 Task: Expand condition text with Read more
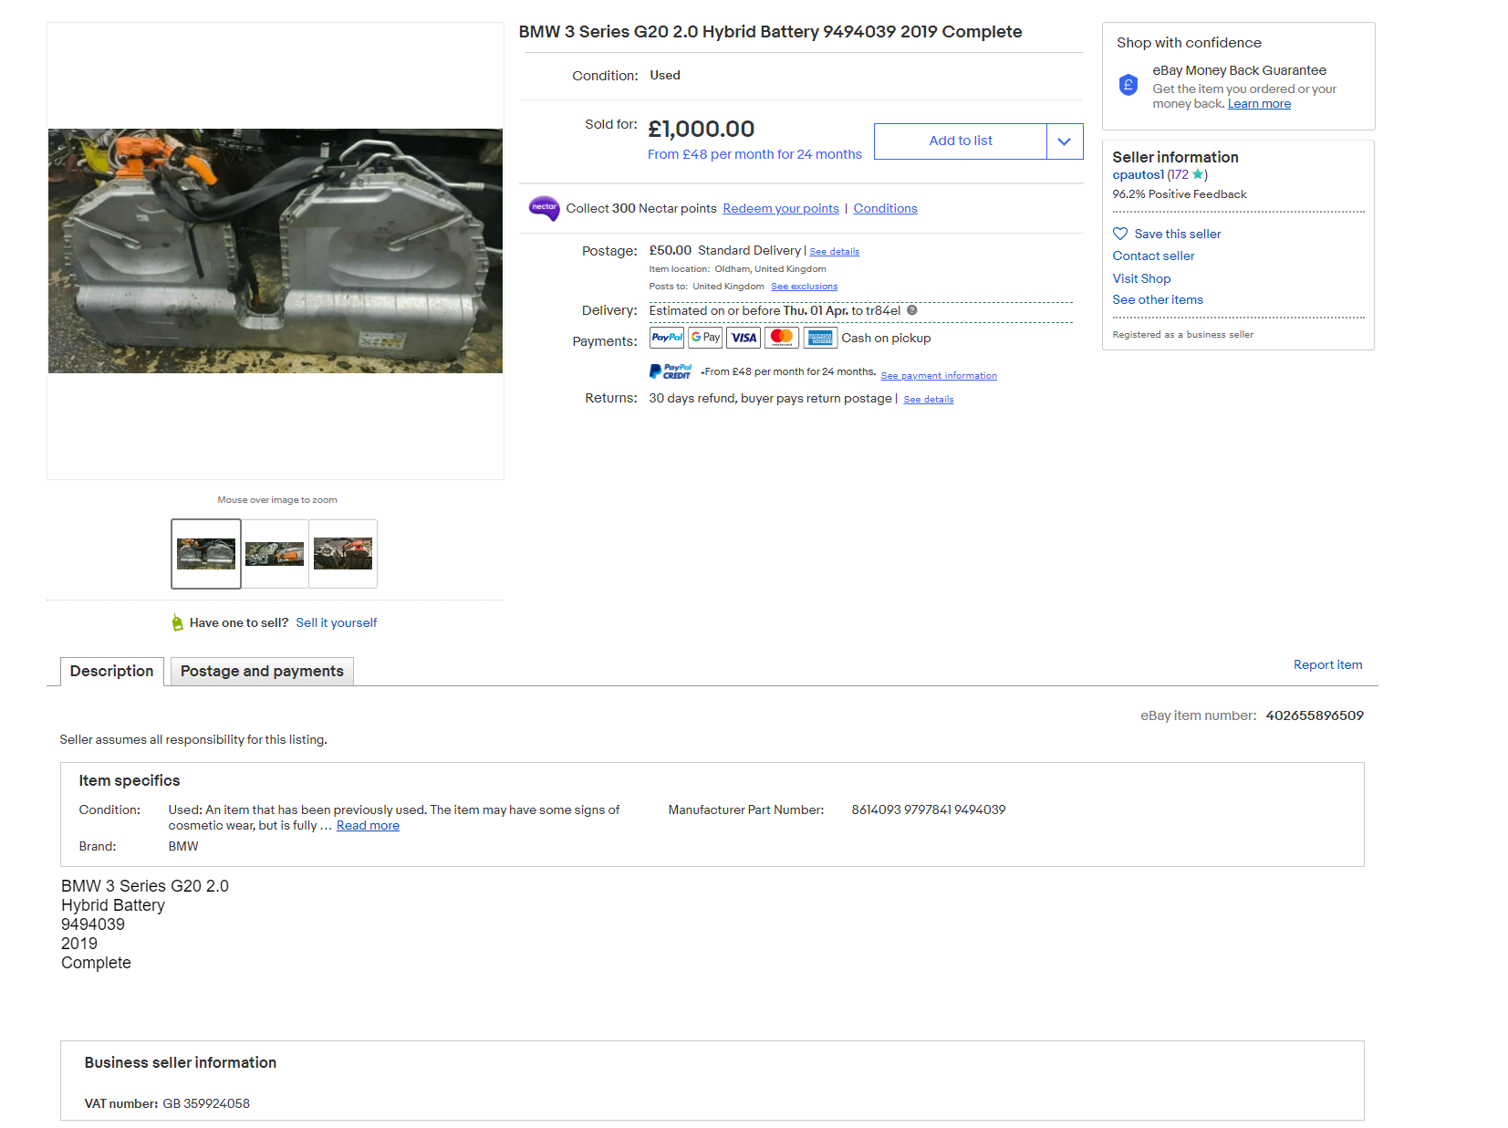tap(368, 826)
